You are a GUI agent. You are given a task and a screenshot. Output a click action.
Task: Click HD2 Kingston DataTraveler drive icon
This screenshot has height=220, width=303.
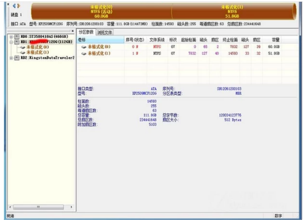coord(17,57)
